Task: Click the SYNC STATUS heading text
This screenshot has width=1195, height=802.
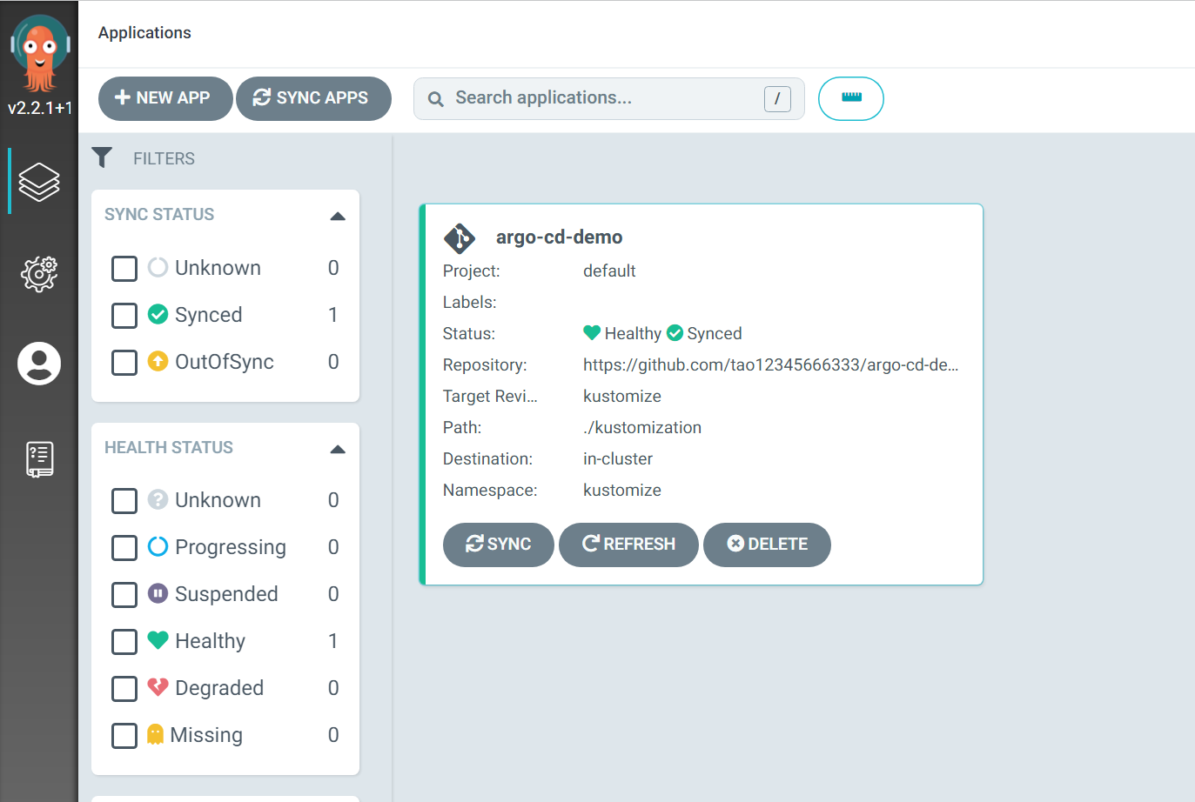Action: 159,215
